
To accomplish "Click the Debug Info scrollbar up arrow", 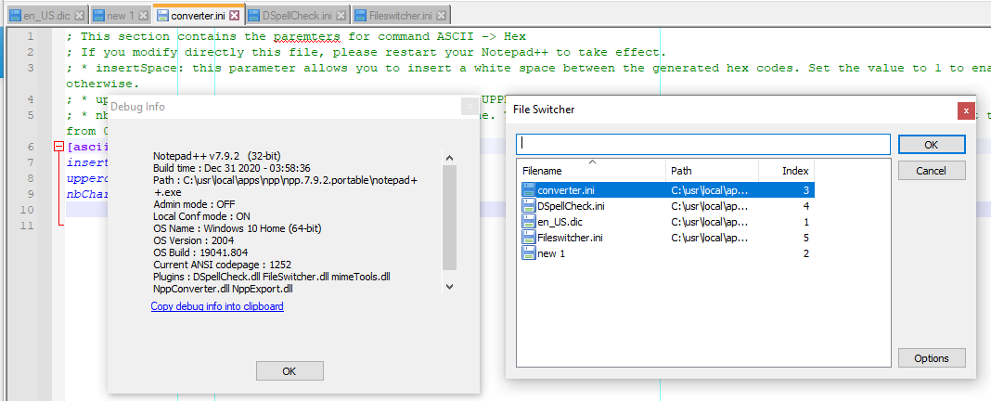I will (449, 158).
